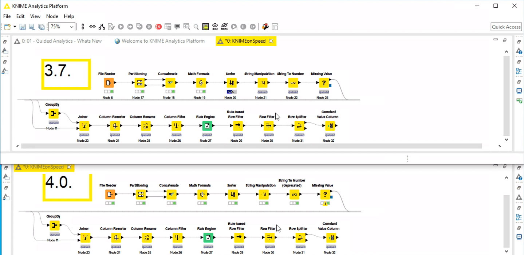The height and width of the screenshot is (255, 524).
Task: Click the auto layout toolbar icon
Action: point(102,27)
